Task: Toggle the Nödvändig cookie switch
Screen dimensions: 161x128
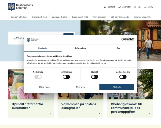Action: (x=38, y=77)
